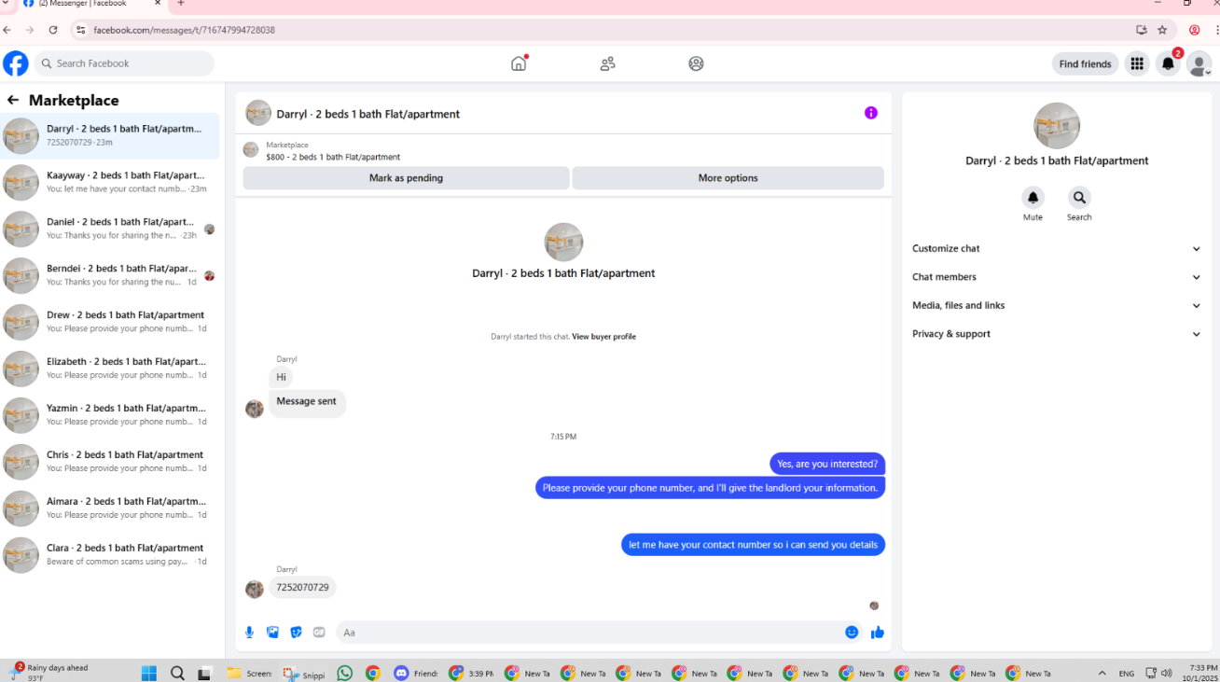The width and height of the screenshot is (1220, 682).
Task: Expand Chat members section
Action: (x=1057, y=277)
